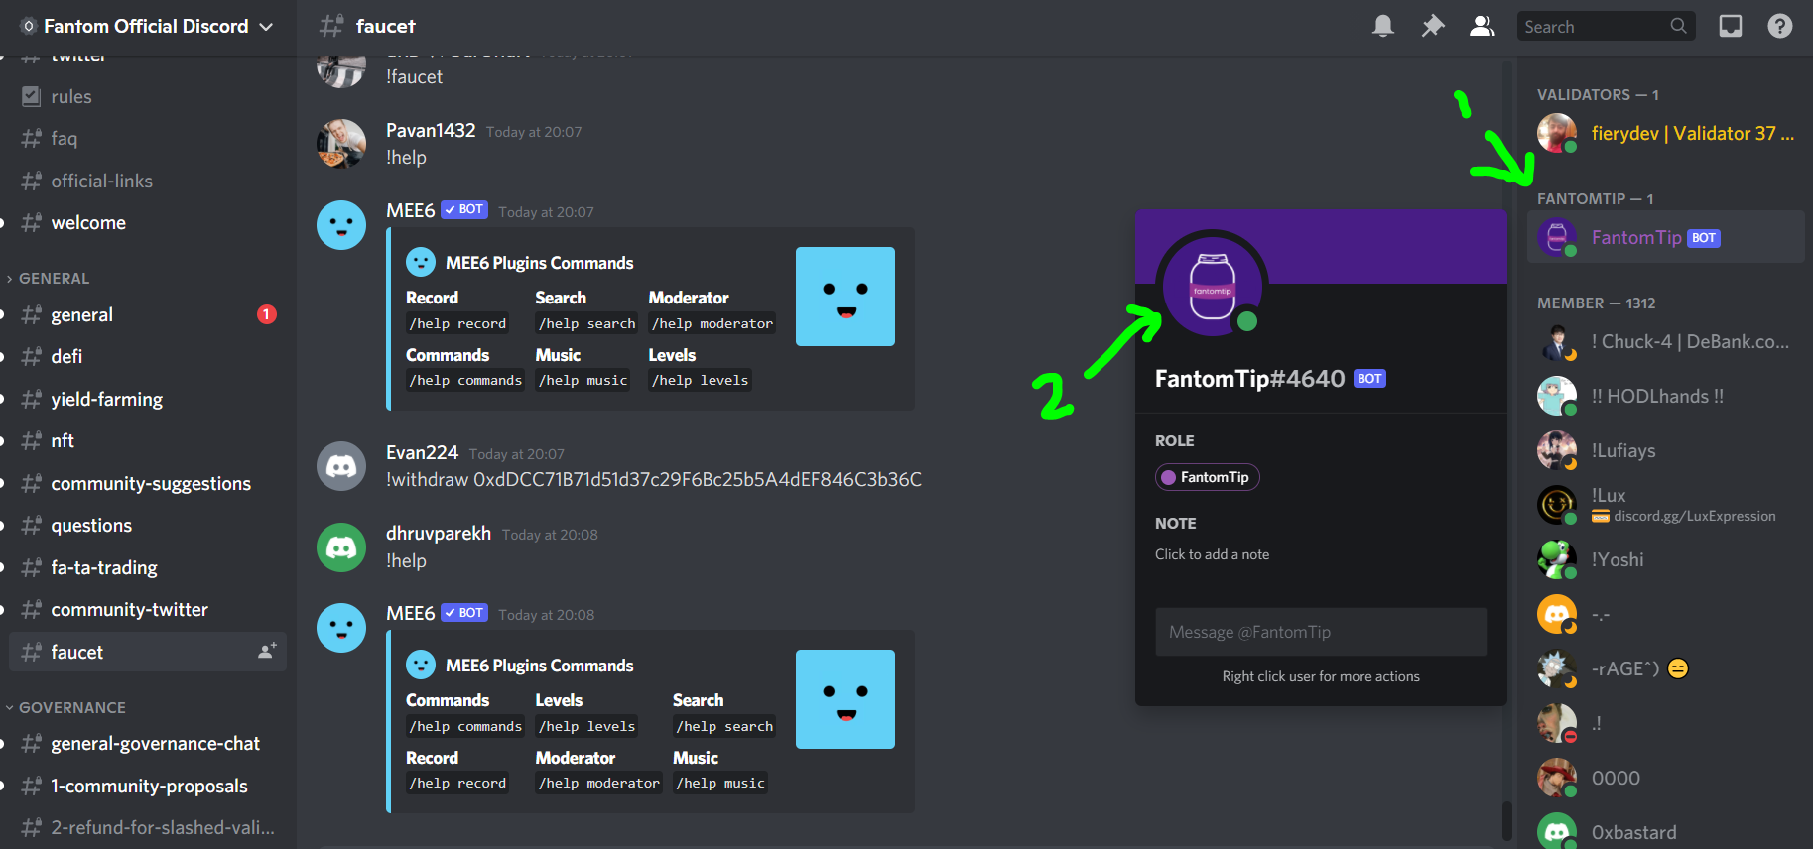Select FantomTip bot in member list
Viewport: 1813px width, 849px height.
(1666, 237)
